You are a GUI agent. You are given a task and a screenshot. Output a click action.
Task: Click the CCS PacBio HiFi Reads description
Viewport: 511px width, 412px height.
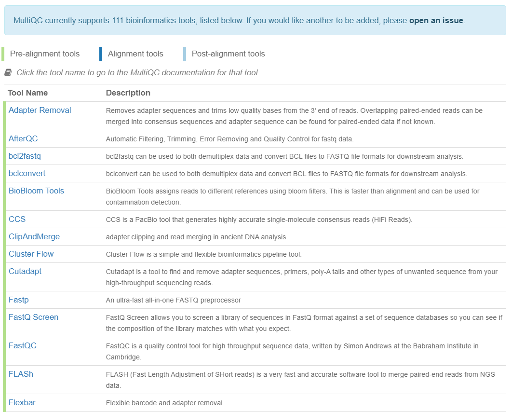click(259, 220)
